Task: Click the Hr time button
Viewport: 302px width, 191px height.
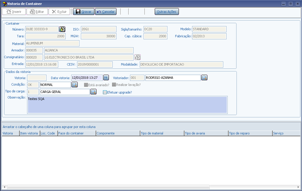Action: click(106, 77)
